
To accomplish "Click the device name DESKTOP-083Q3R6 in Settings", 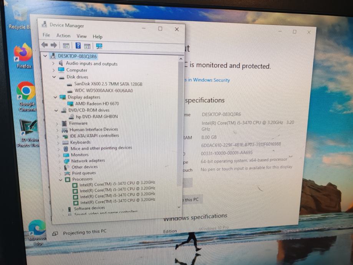I will pos(221,114).
